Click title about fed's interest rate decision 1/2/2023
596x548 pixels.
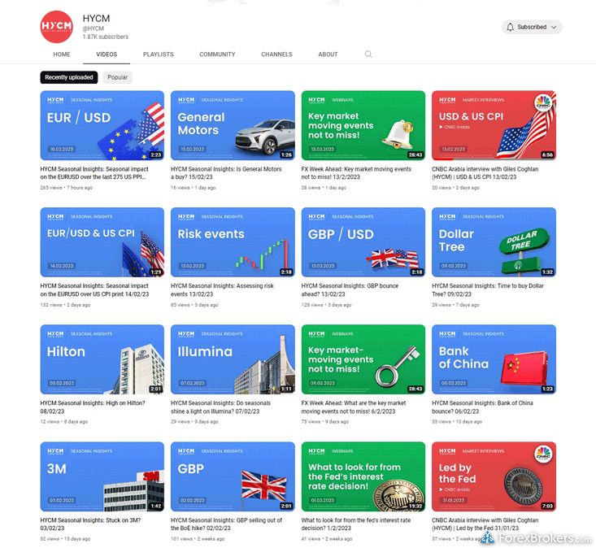(356, 524)
